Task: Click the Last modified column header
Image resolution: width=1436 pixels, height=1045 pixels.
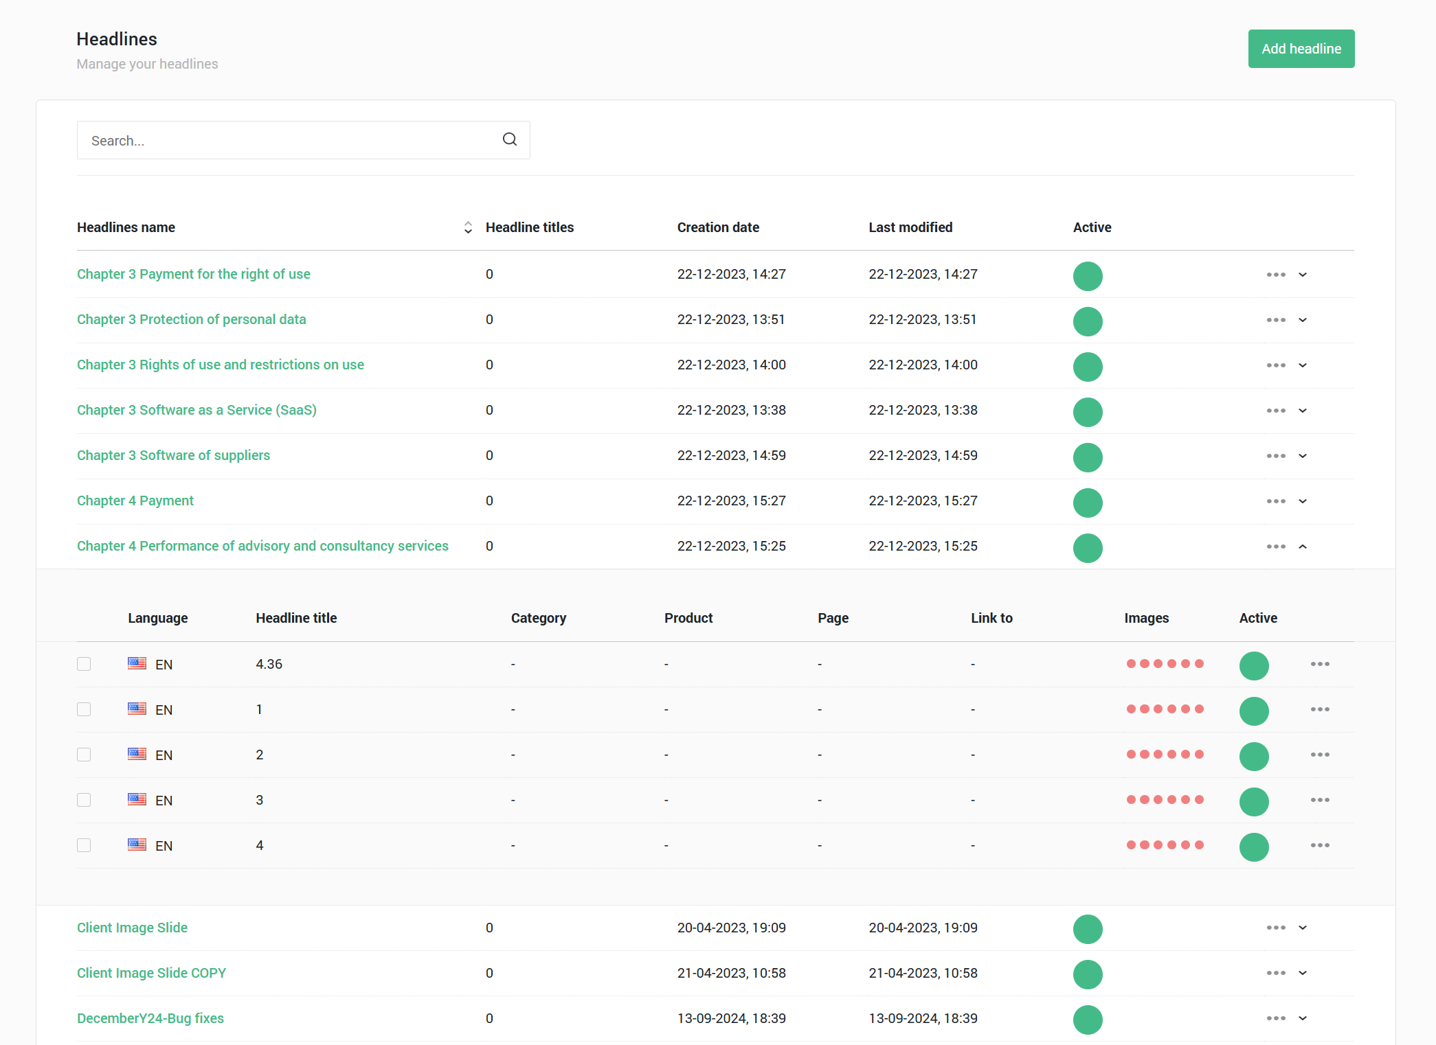Action: pos(910,227)
